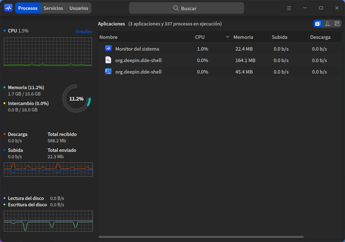Click the magnifier icon in the search box
The height and width of the screenshot is (242, 345).
(176, 8)
